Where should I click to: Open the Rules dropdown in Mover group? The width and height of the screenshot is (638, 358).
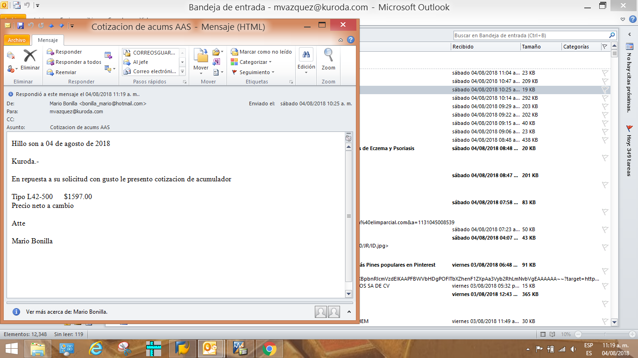[218, 52]
